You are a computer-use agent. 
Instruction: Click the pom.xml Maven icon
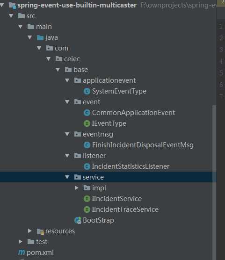coord(22,253)
